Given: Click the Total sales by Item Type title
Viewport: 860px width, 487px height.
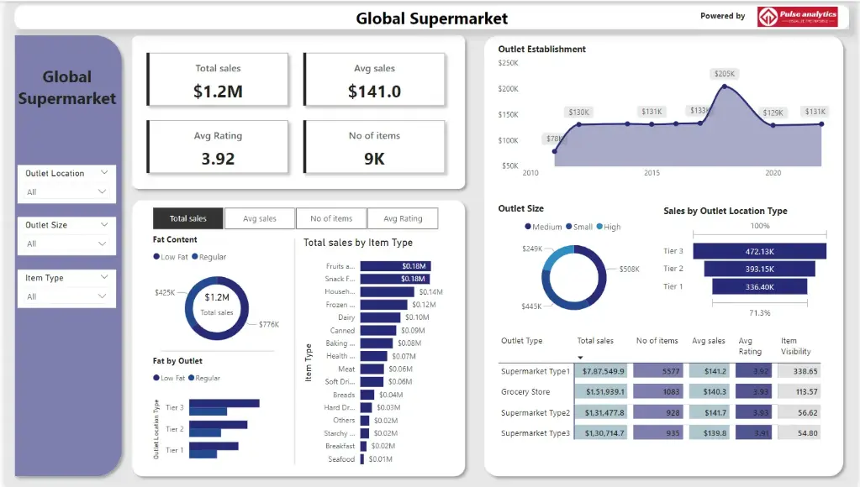Looking at the screenshot, I should 358,243.
